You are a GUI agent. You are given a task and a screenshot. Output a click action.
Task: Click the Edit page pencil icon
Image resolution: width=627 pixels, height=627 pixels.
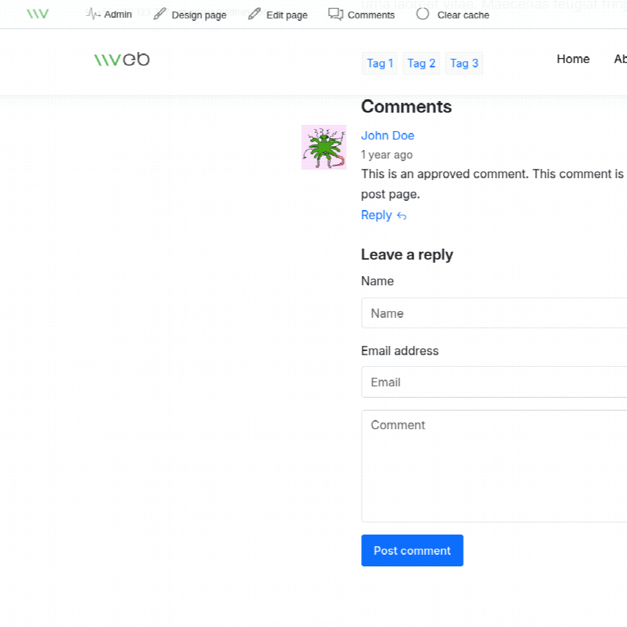click(x=254, y=14)
